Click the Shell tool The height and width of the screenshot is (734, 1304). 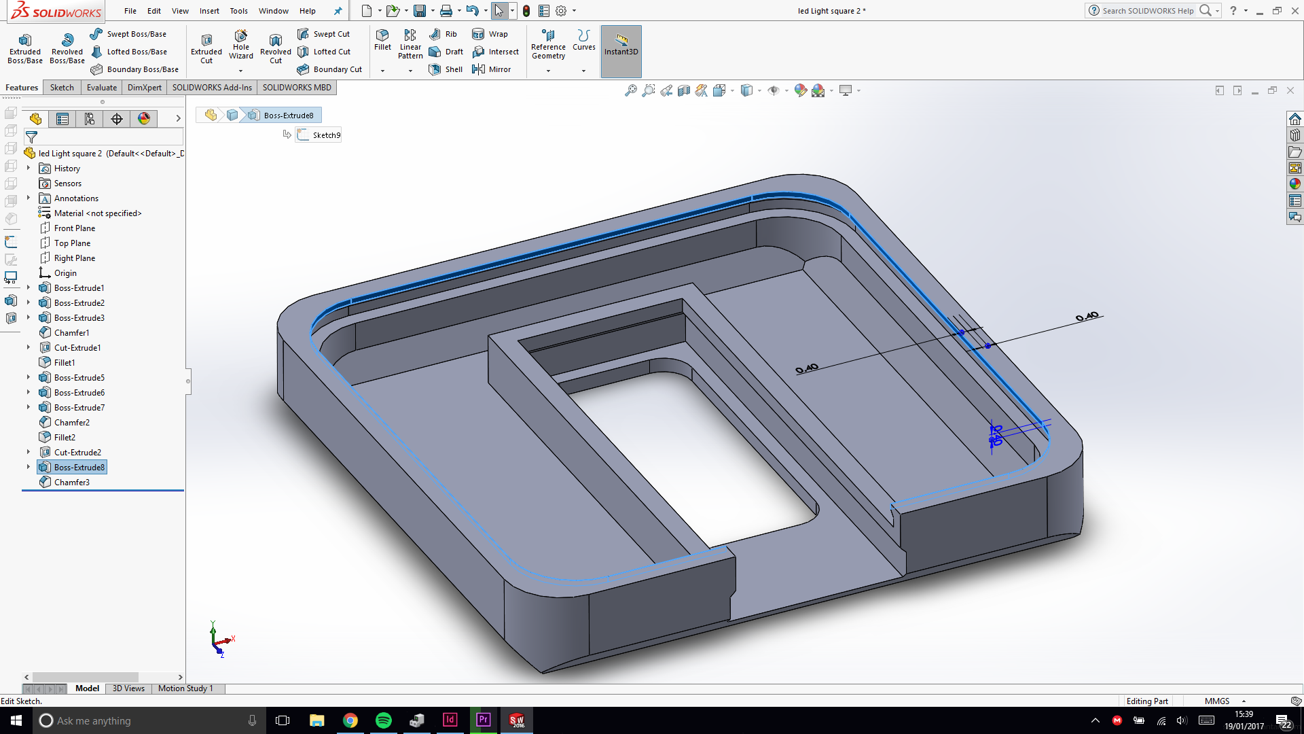pyautogui.click(x=446, y=69)
